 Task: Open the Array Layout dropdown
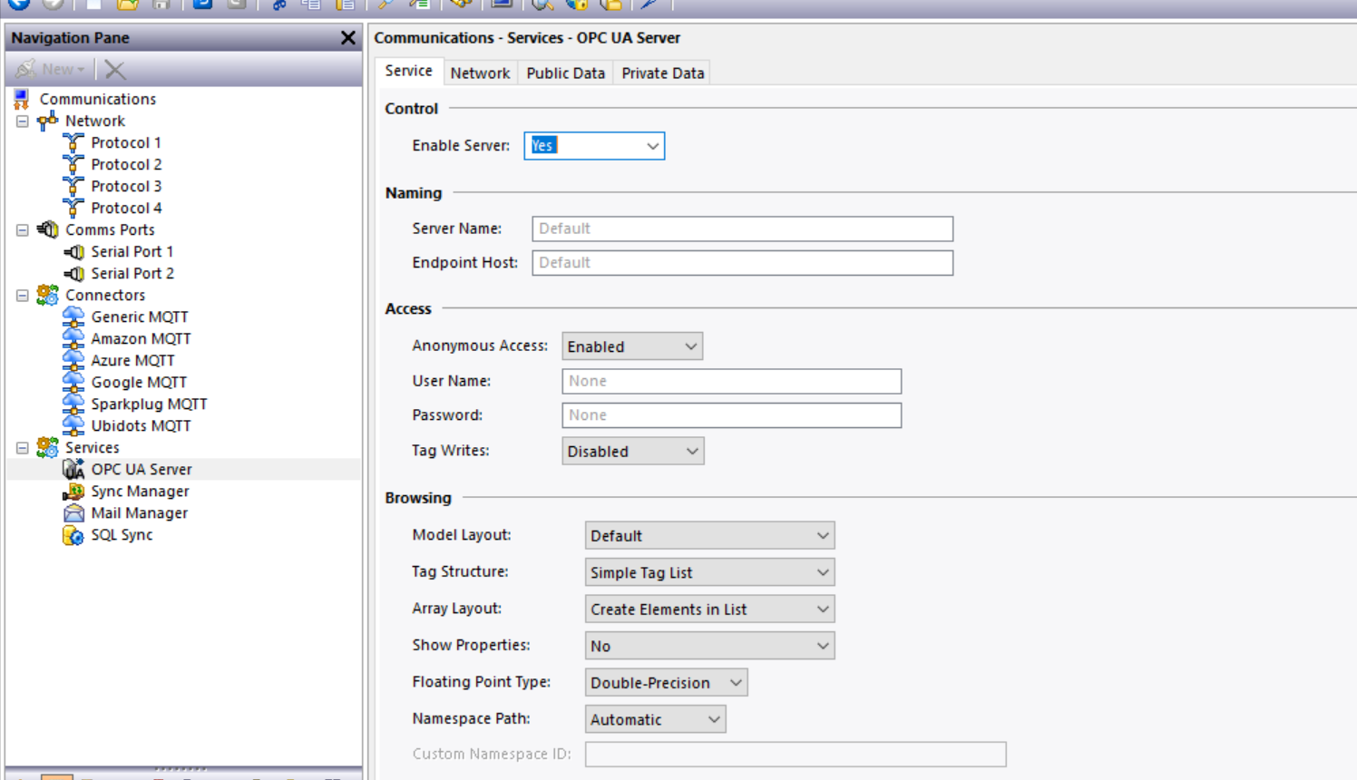(x=709, y=609)
